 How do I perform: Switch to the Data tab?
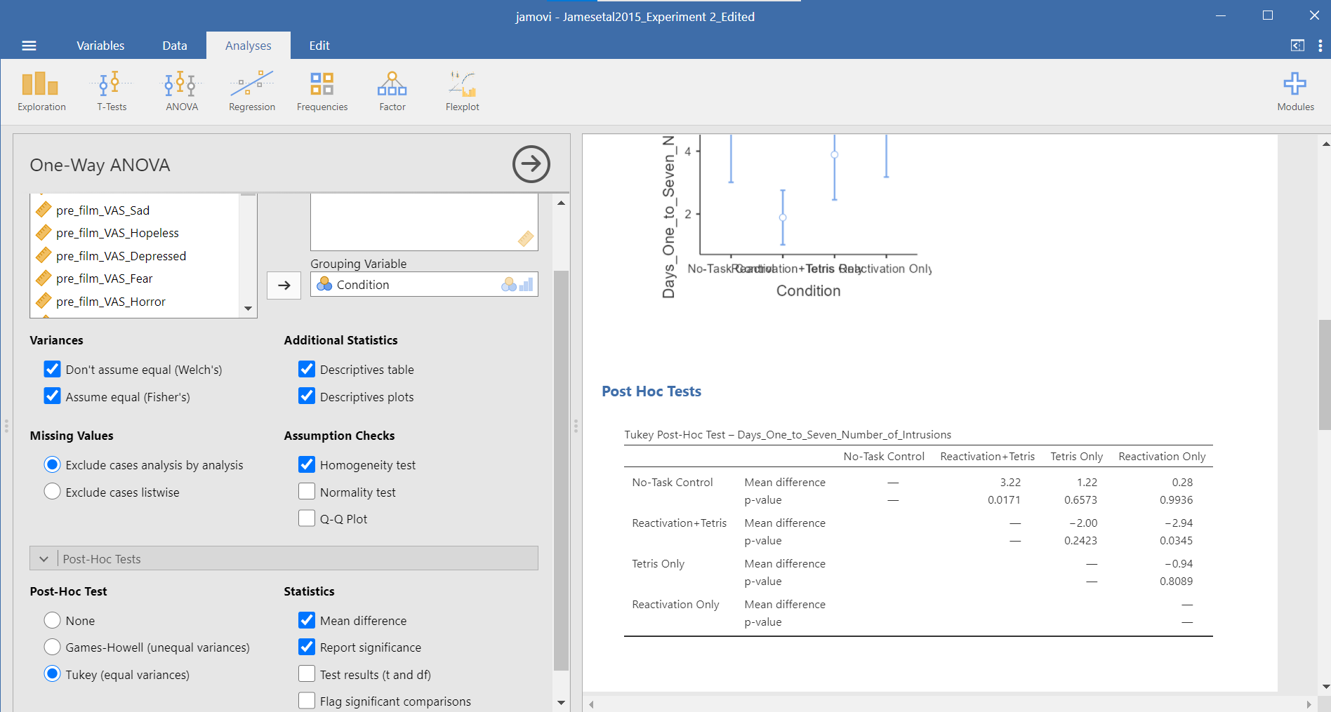pos(175,46)
